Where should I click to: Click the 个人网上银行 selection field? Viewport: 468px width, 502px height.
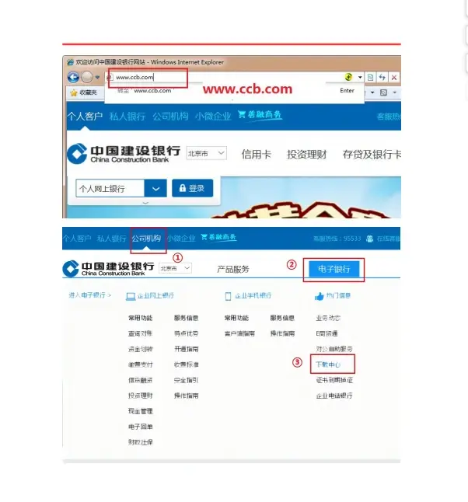point(110,188)
